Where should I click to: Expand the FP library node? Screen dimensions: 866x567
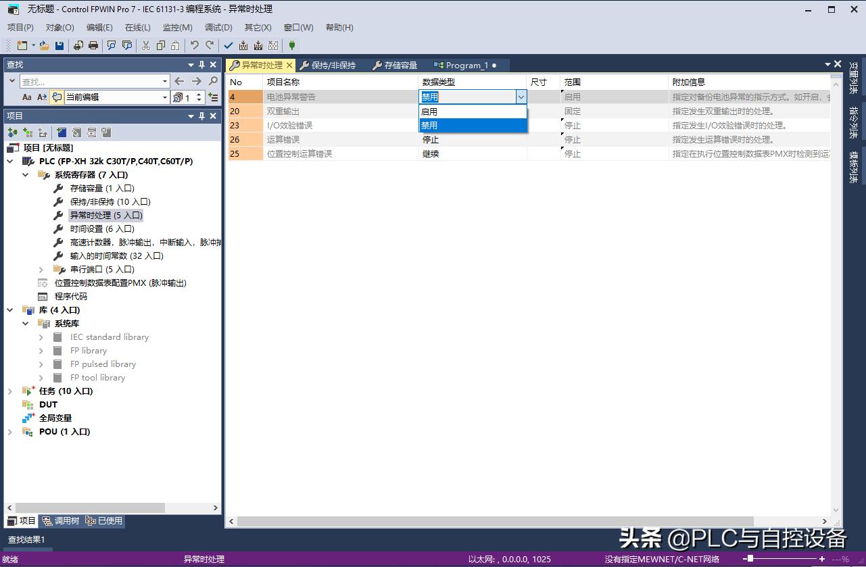coord(41,350)
